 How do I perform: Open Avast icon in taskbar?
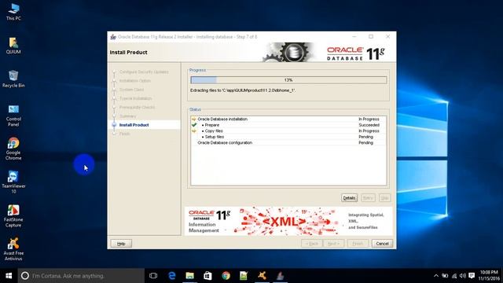262,276
